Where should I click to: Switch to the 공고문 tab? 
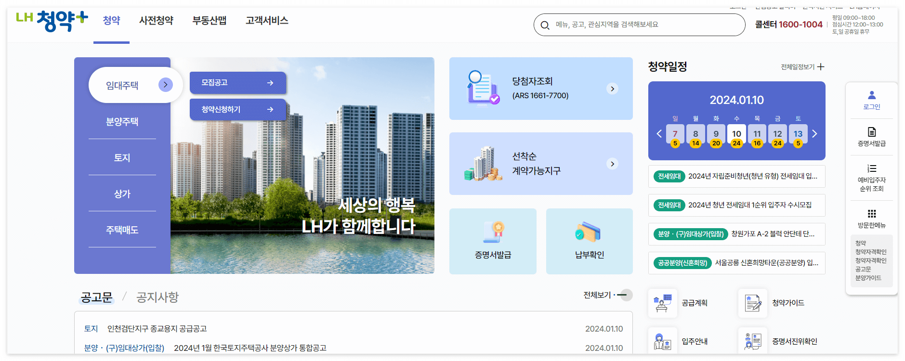coord(96,297)
